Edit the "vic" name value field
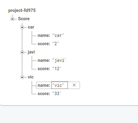 pyautogui.click(x=60, y=85)
